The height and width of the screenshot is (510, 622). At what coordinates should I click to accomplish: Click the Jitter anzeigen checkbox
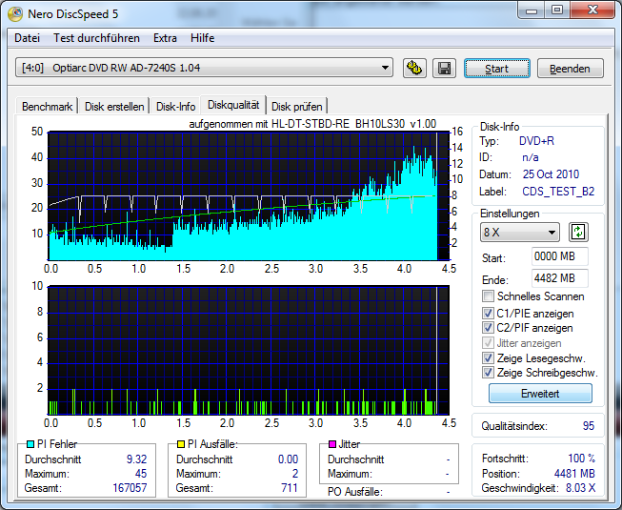(x=488, y=342)
